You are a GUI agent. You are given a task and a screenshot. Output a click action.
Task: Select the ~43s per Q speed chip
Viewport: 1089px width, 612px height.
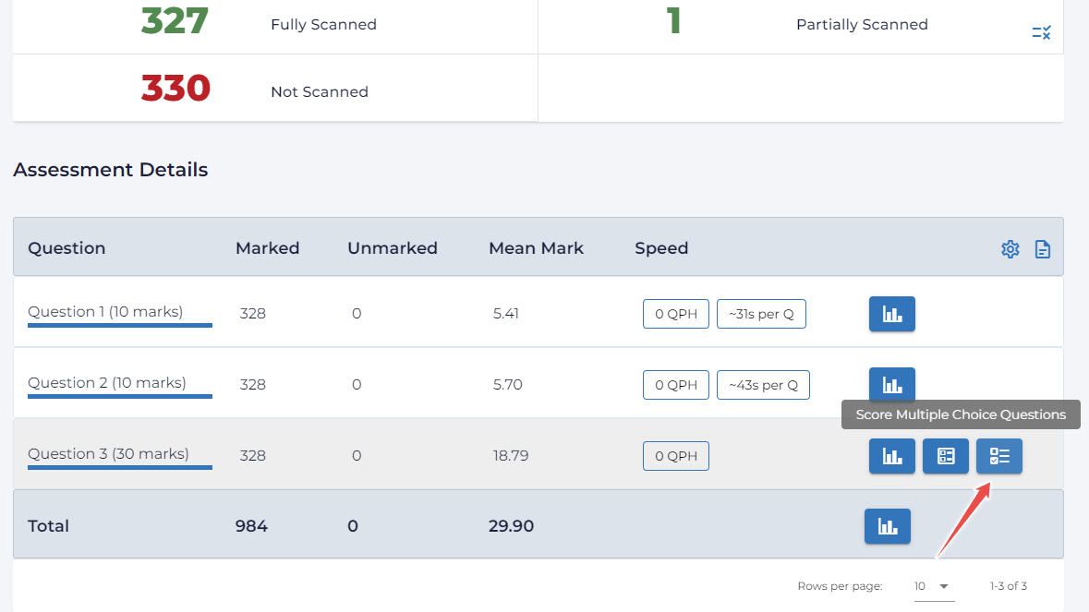coord(763,384)
